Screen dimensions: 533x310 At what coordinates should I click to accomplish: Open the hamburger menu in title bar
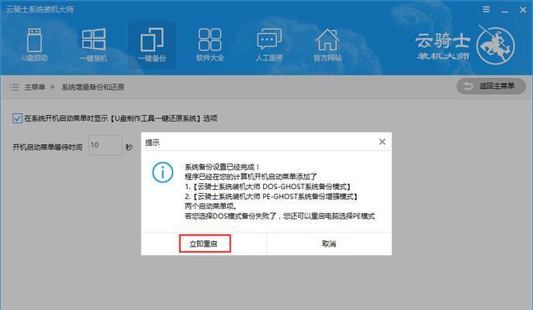tap(486, 9)
